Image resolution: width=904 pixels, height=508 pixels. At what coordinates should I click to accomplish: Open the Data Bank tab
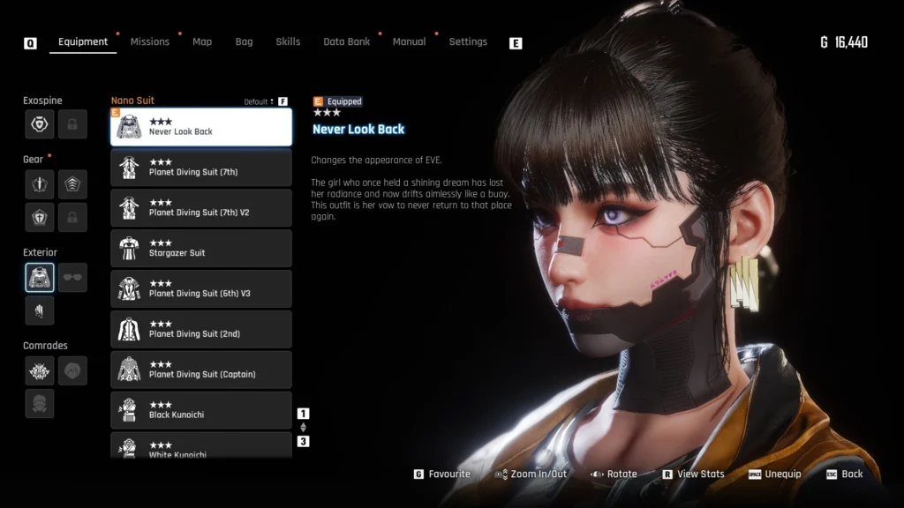tap(346, 41)
